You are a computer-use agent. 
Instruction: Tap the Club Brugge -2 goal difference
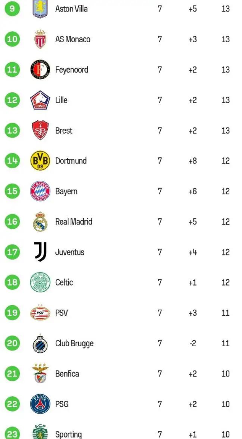(x=192, y=343)
